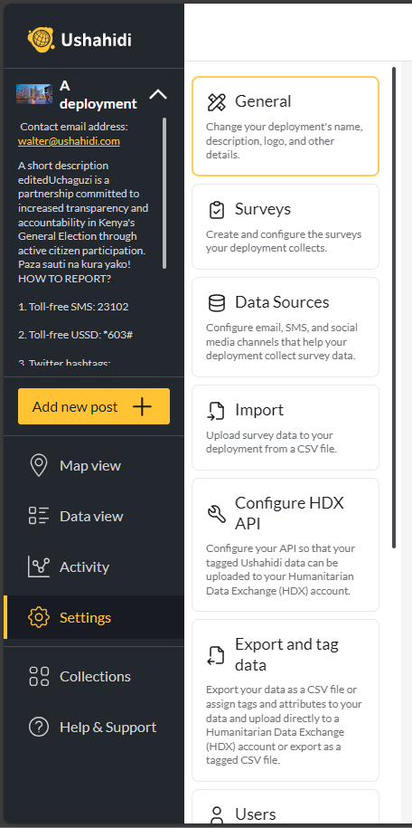Screen dimensions: 412x828
Task: Click the deployment city thumbnail image
Action: (x=34, y=94)
